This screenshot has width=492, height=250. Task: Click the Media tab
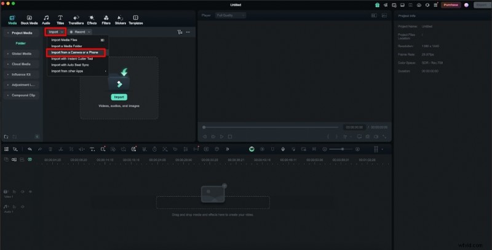tap(12, 20)
